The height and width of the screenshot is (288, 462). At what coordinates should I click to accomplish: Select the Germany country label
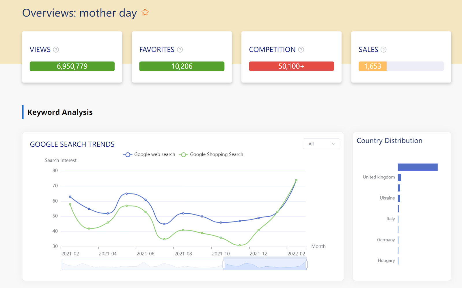pyautogui.click(x=386, y=240)
